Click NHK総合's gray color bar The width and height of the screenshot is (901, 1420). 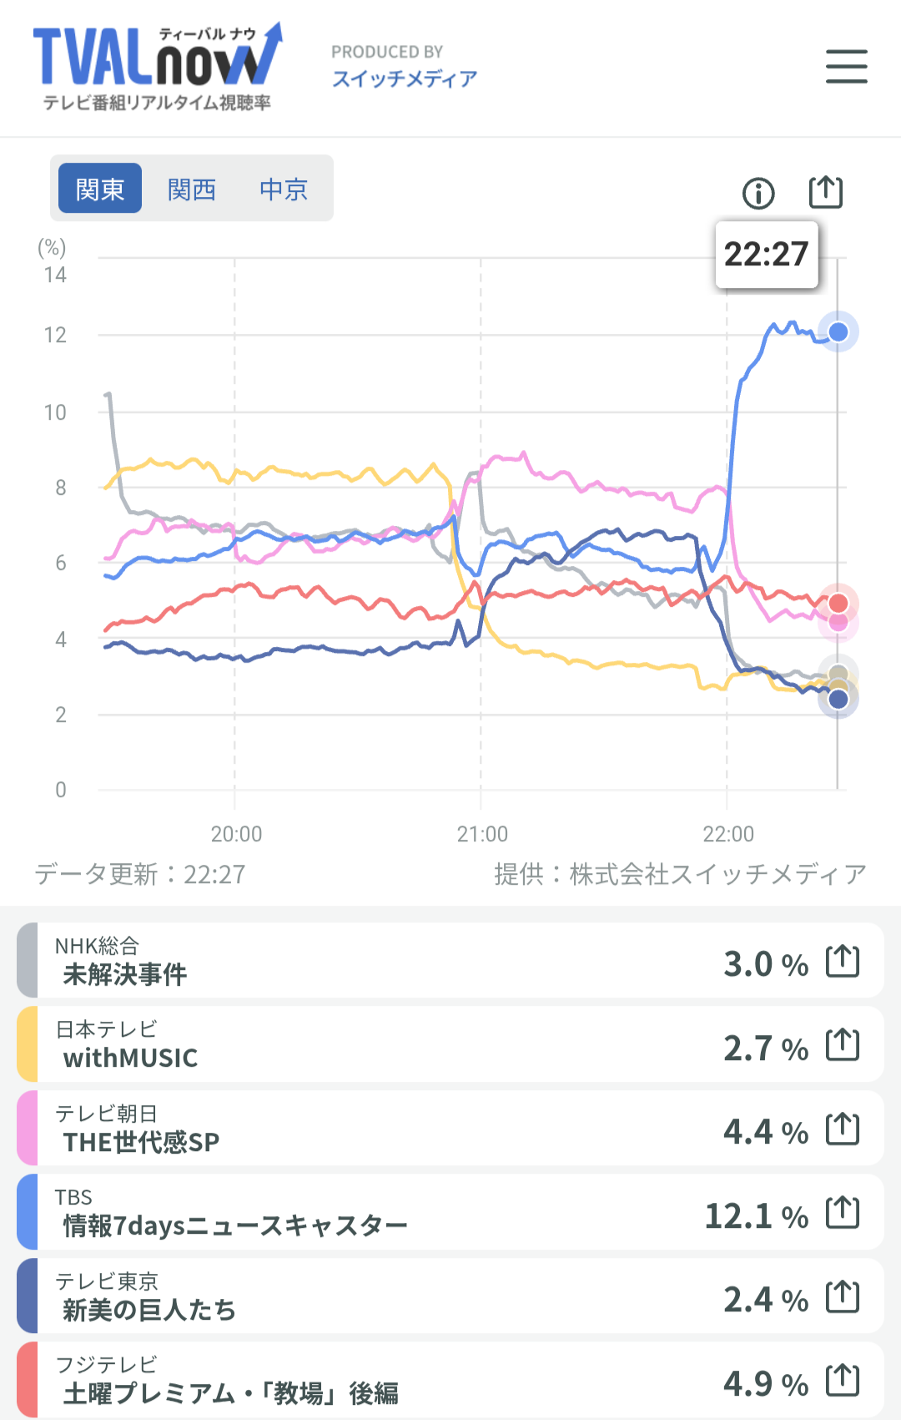(x=28, y=960)
